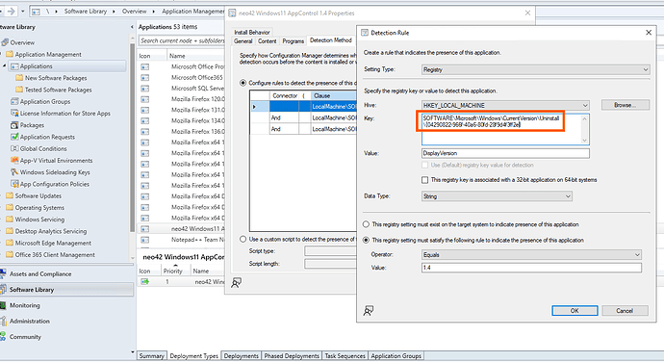Open Software Updates folder
This screenshot has width=664, height=362.
[38, 195]
